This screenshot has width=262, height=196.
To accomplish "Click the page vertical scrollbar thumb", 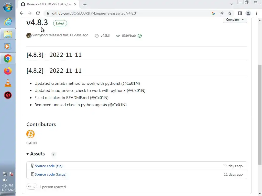I will (x=260, y=115).
